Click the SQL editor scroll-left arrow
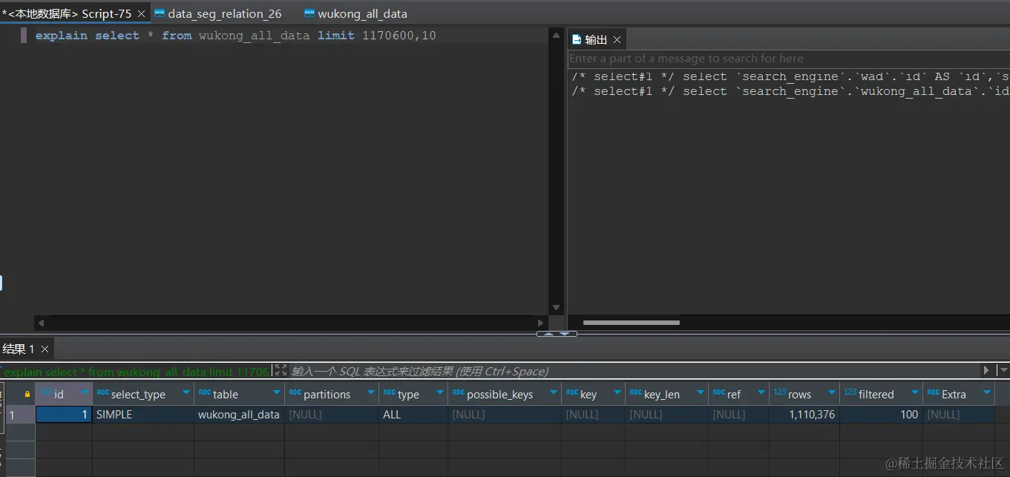Viewport: 1010px width, 477px height. [42, 323]
